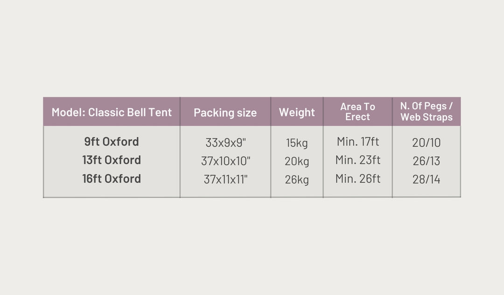Viewport: 504px width, 295px height.
Task: Select the "Weight" column header
Action: pyautogui.click(x=297, y=112)
